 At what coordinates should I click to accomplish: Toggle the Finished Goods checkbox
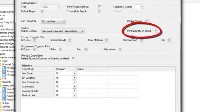pos(70,40)
